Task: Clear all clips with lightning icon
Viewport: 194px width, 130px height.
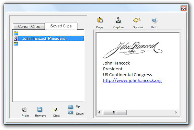Action: [x=56, y=109]
